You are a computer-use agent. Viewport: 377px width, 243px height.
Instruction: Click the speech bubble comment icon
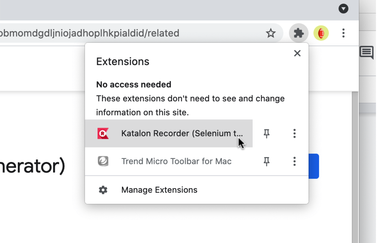tap(367, 52)
